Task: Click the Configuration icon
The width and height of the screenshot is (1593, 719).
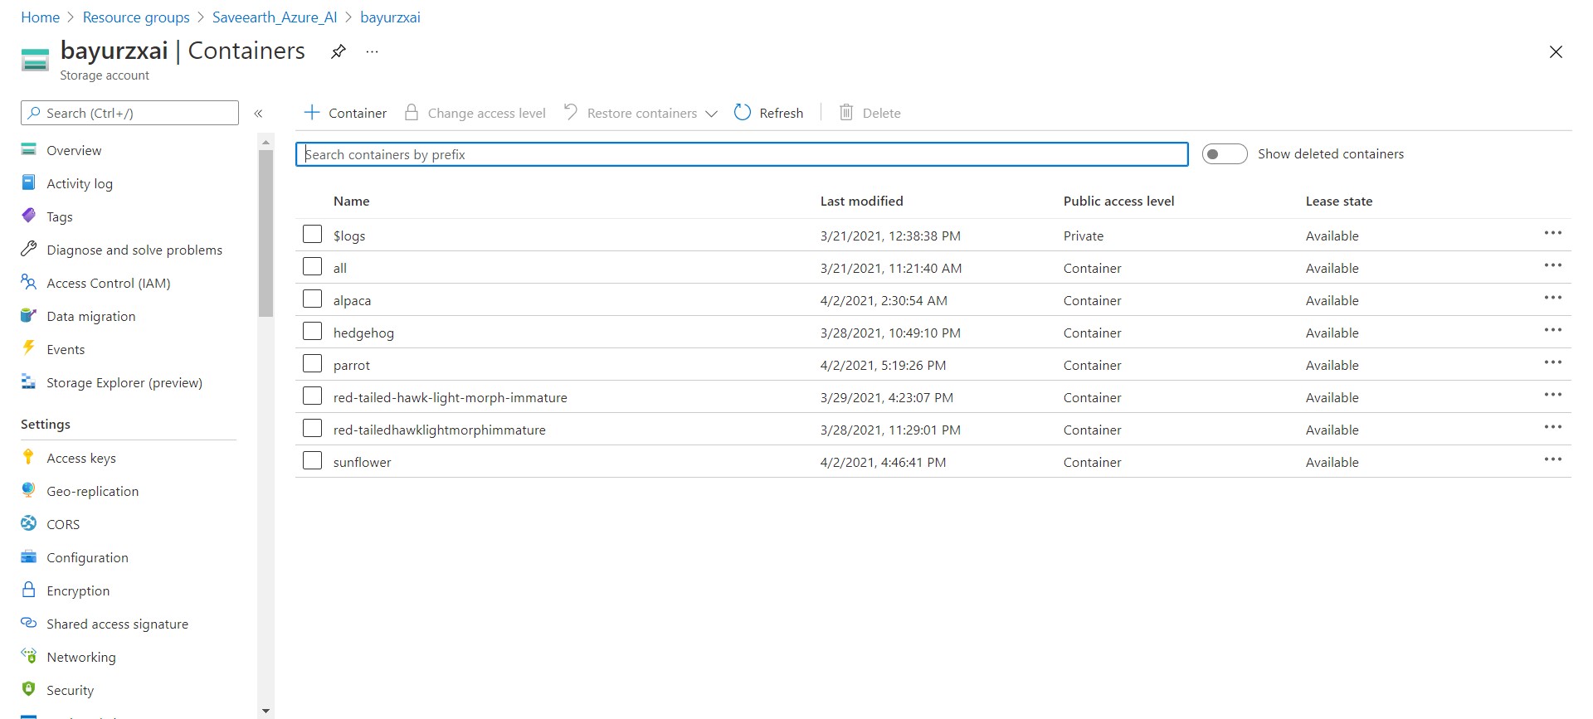Action: (29, 556)
